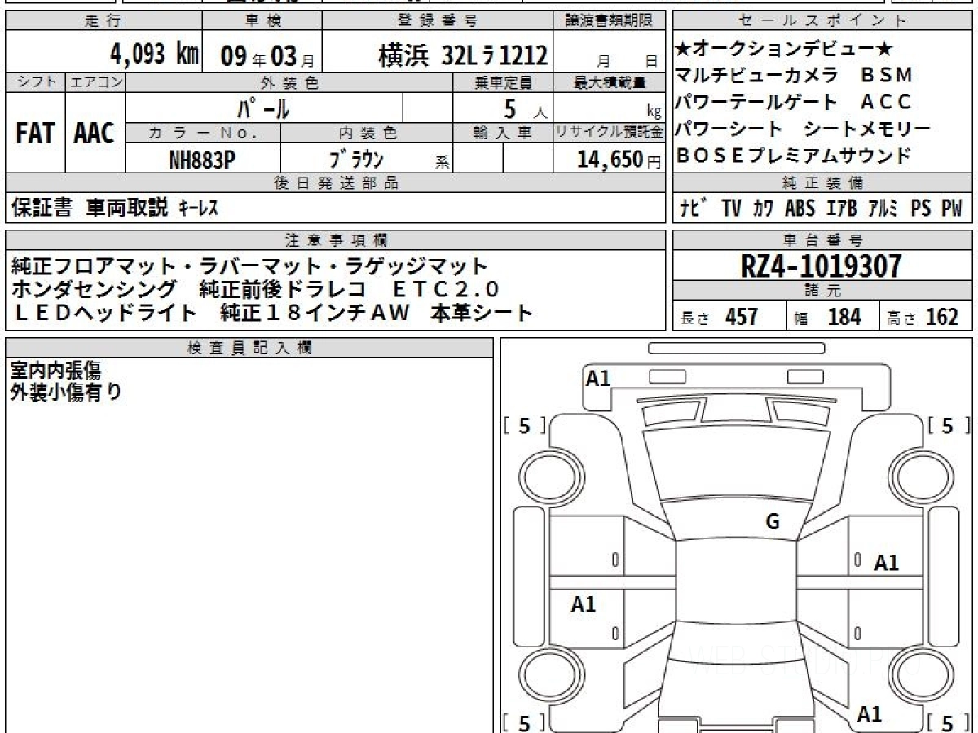This screenshot has height=733, width=978.
Task: Click the 車検 header cell
Action: [262, 21]
